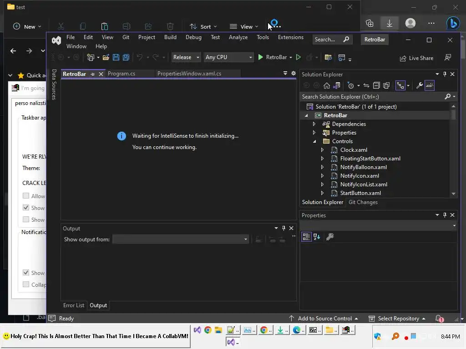Click the Live Share icon
Viewport: 466px width, 349px height.
[x=403, y=58]
